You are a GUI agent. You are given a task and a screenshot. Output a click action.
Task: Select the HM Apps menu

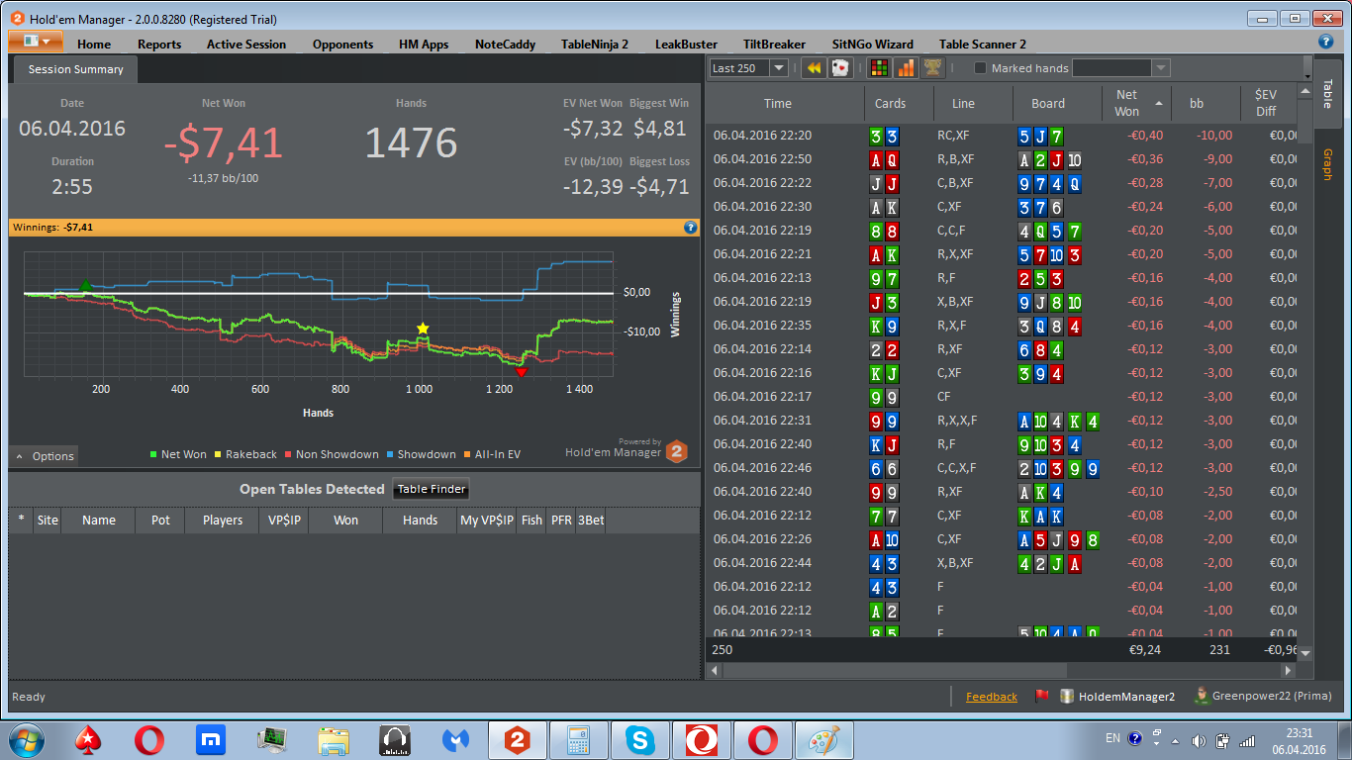[x=424, y=44]
